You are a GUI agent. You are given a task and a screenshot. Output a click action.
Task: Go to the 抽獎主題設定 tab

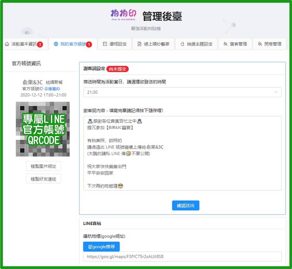coord(196,44)
